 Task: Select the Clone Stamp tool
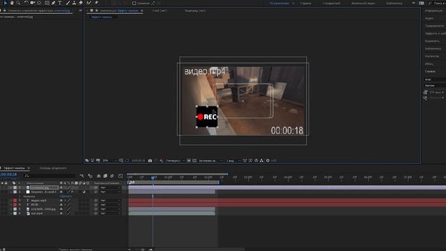click(x=75, y=3)
